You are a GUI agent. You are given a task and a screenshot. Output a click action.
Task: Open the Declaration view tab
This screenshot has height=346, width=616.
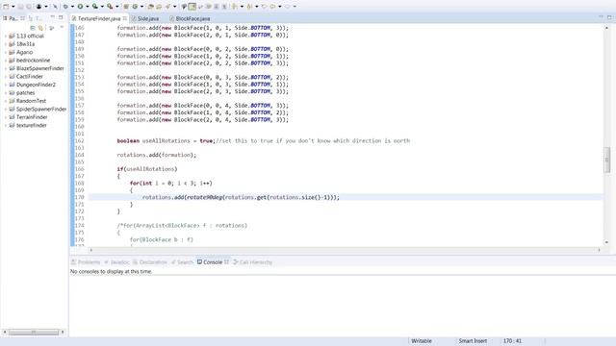(150, 262)
